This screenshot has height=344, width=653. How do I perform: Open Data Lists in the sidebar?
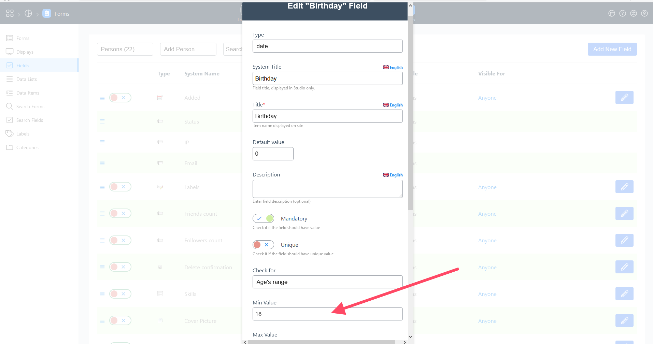[27, 79]
